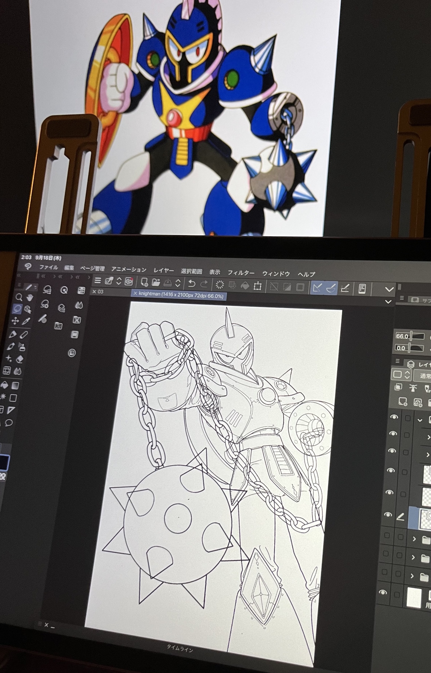431x673 pixels.
Task: Toggle Snap to Ruler in command bar
Action: pos(317,288)
